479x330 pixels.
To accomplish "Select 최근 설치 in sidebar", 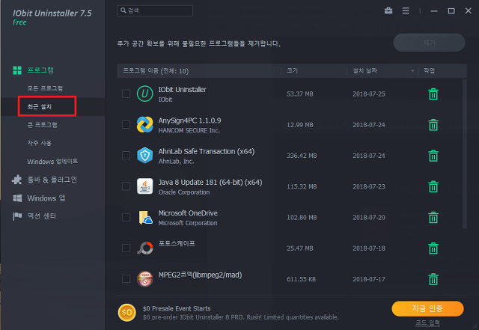I will pyautogui.click(x=40, y=107).
